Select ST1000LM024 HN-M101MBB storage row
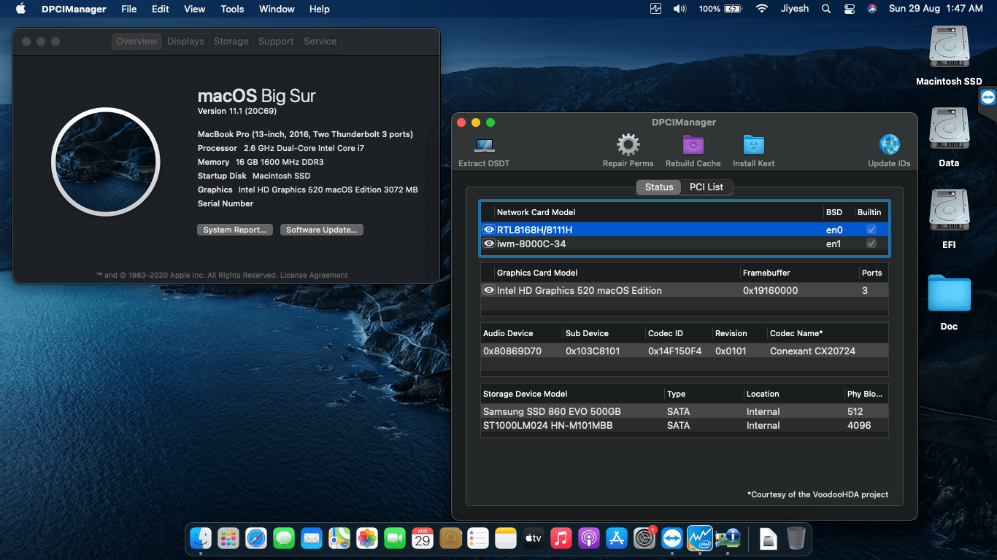Image resolution: width=997 pixels, height=560 pixels. [x=685, y=425]
